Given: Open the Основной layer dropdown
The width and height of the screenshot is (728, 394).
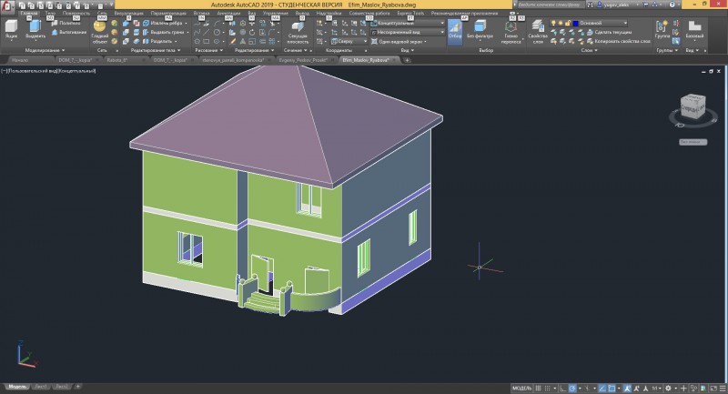Looking at the screenshot, I should tap(601, 23).
